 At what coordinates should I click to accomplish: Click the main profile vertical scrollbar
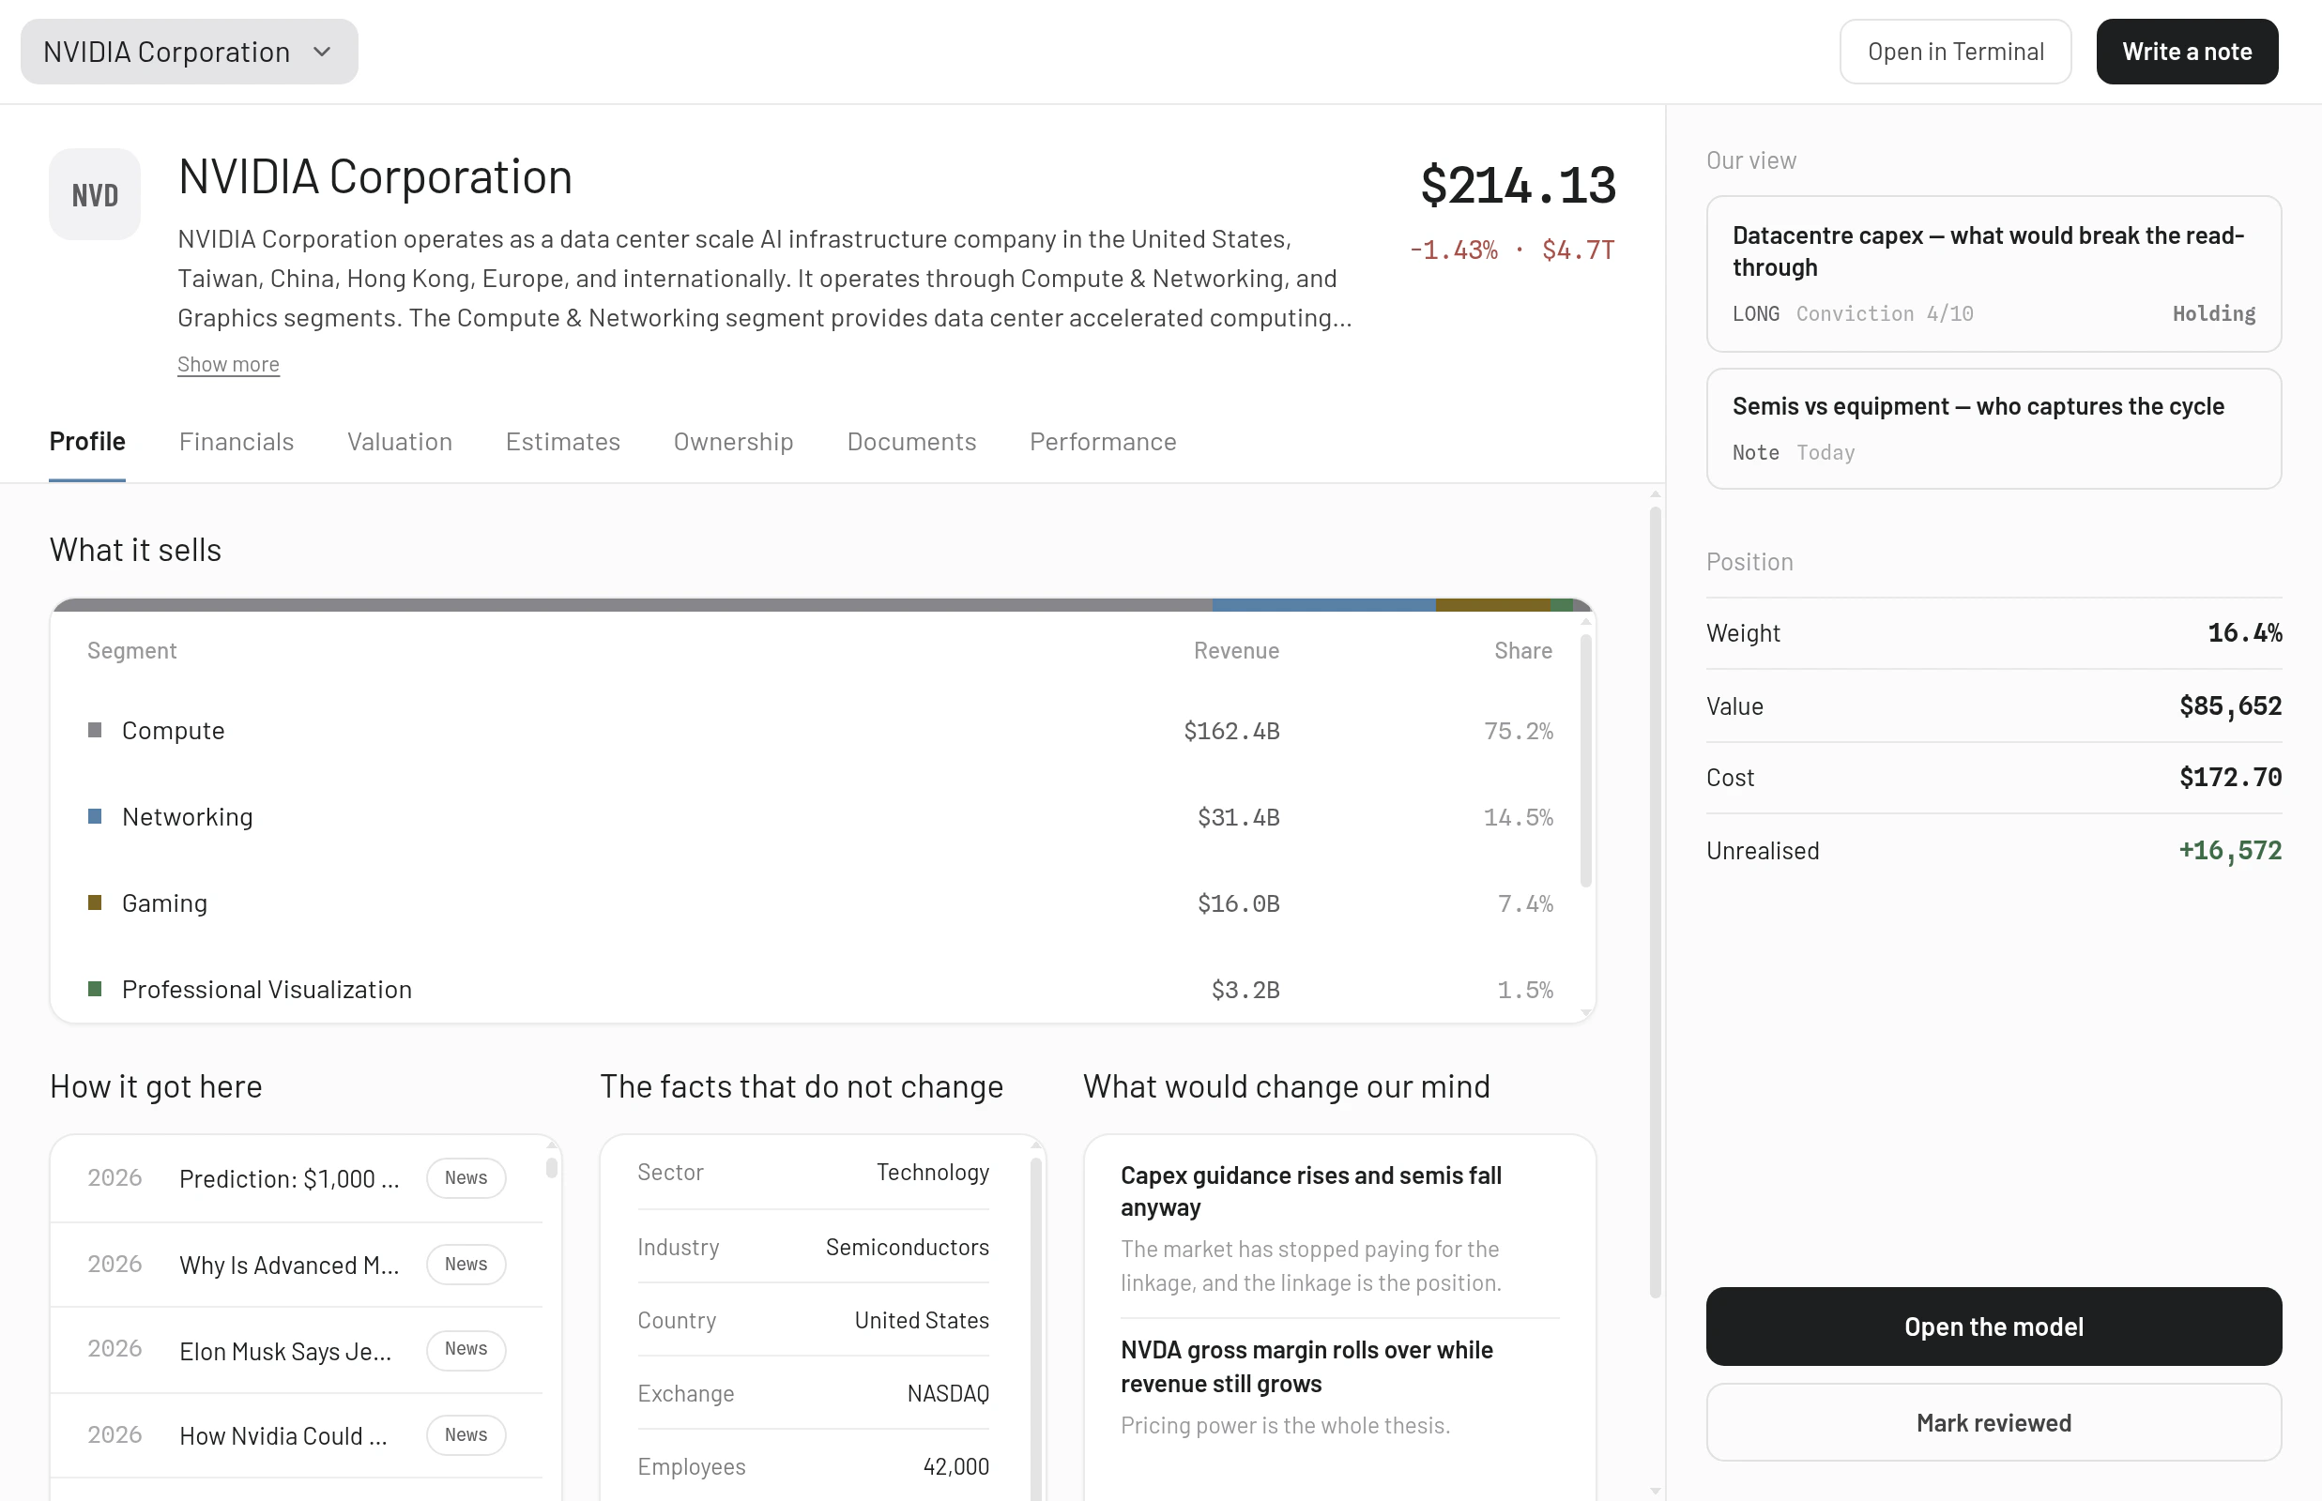pyautogui.click(x=1655, y=902)
